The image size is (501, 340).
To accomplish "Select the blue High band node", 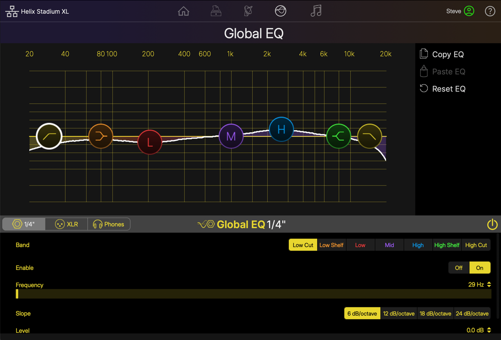I will [281, 129].
